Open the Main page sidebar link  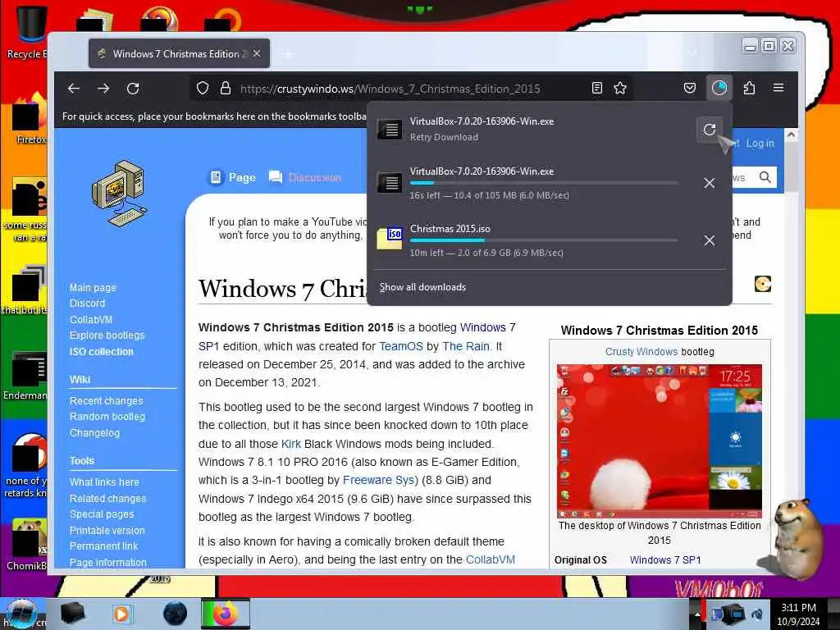point(93,288)
